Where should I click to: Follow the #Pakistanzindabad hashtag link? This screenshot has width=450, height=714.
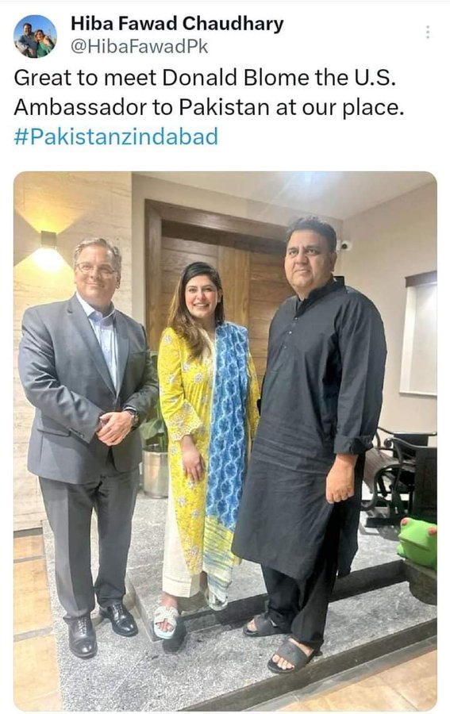pos(116,136)
